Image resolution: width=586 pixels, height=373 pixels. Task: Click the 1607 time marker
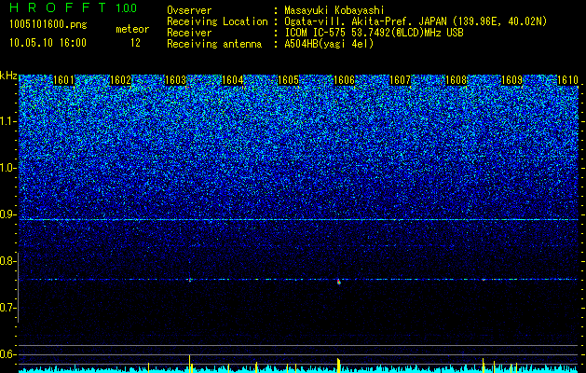click(x=401, y=80)
